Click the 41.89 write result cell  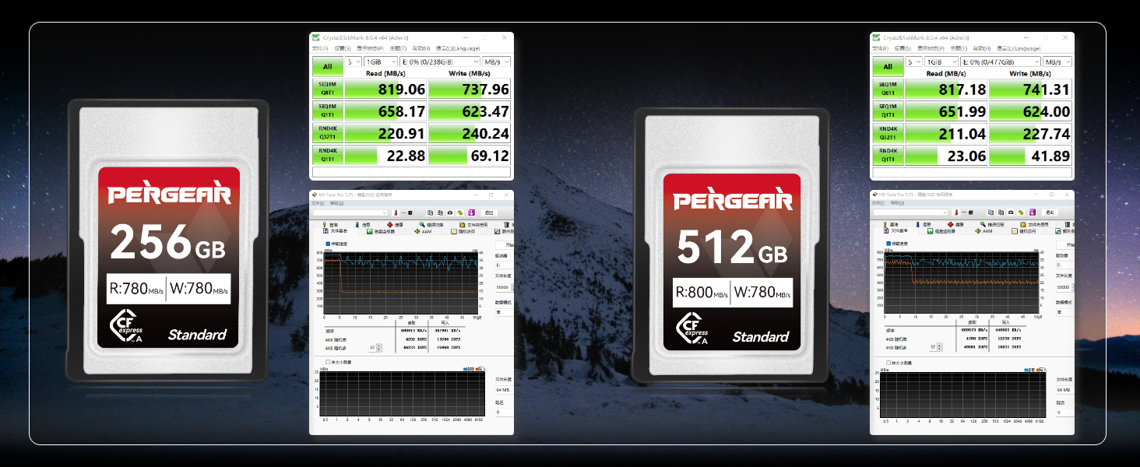(1030, 155)
